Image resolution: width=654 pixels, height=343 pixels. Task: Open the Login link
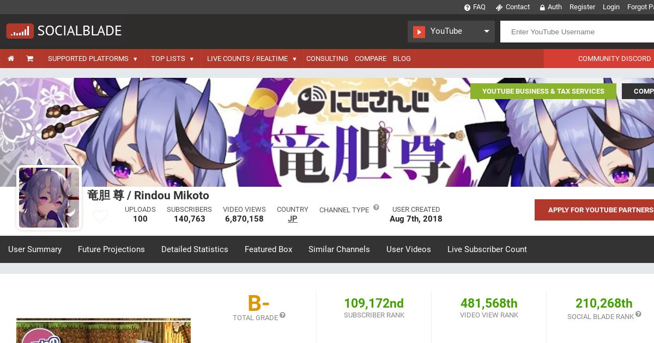(x=611, y=7)
